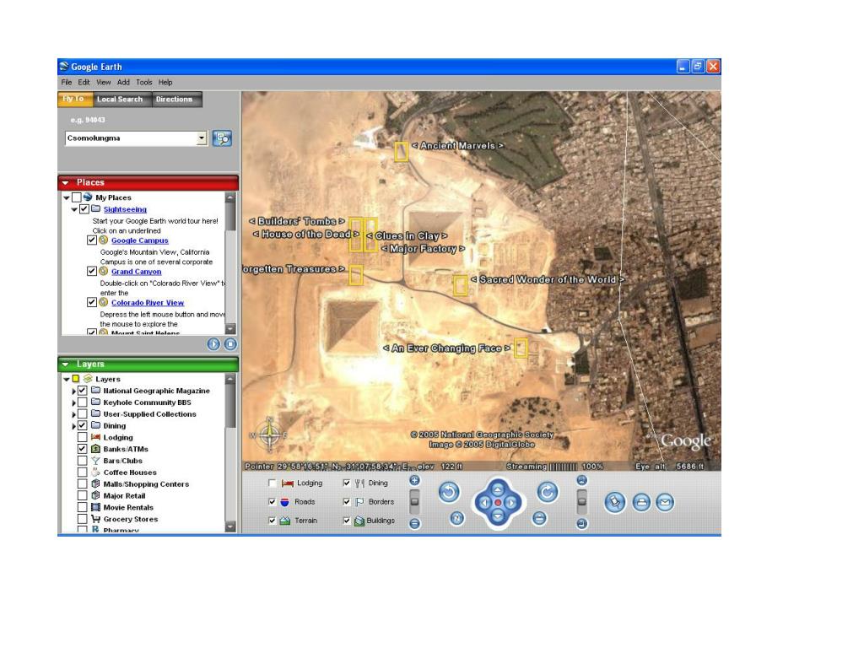Click the zoom out minus button

414,524
